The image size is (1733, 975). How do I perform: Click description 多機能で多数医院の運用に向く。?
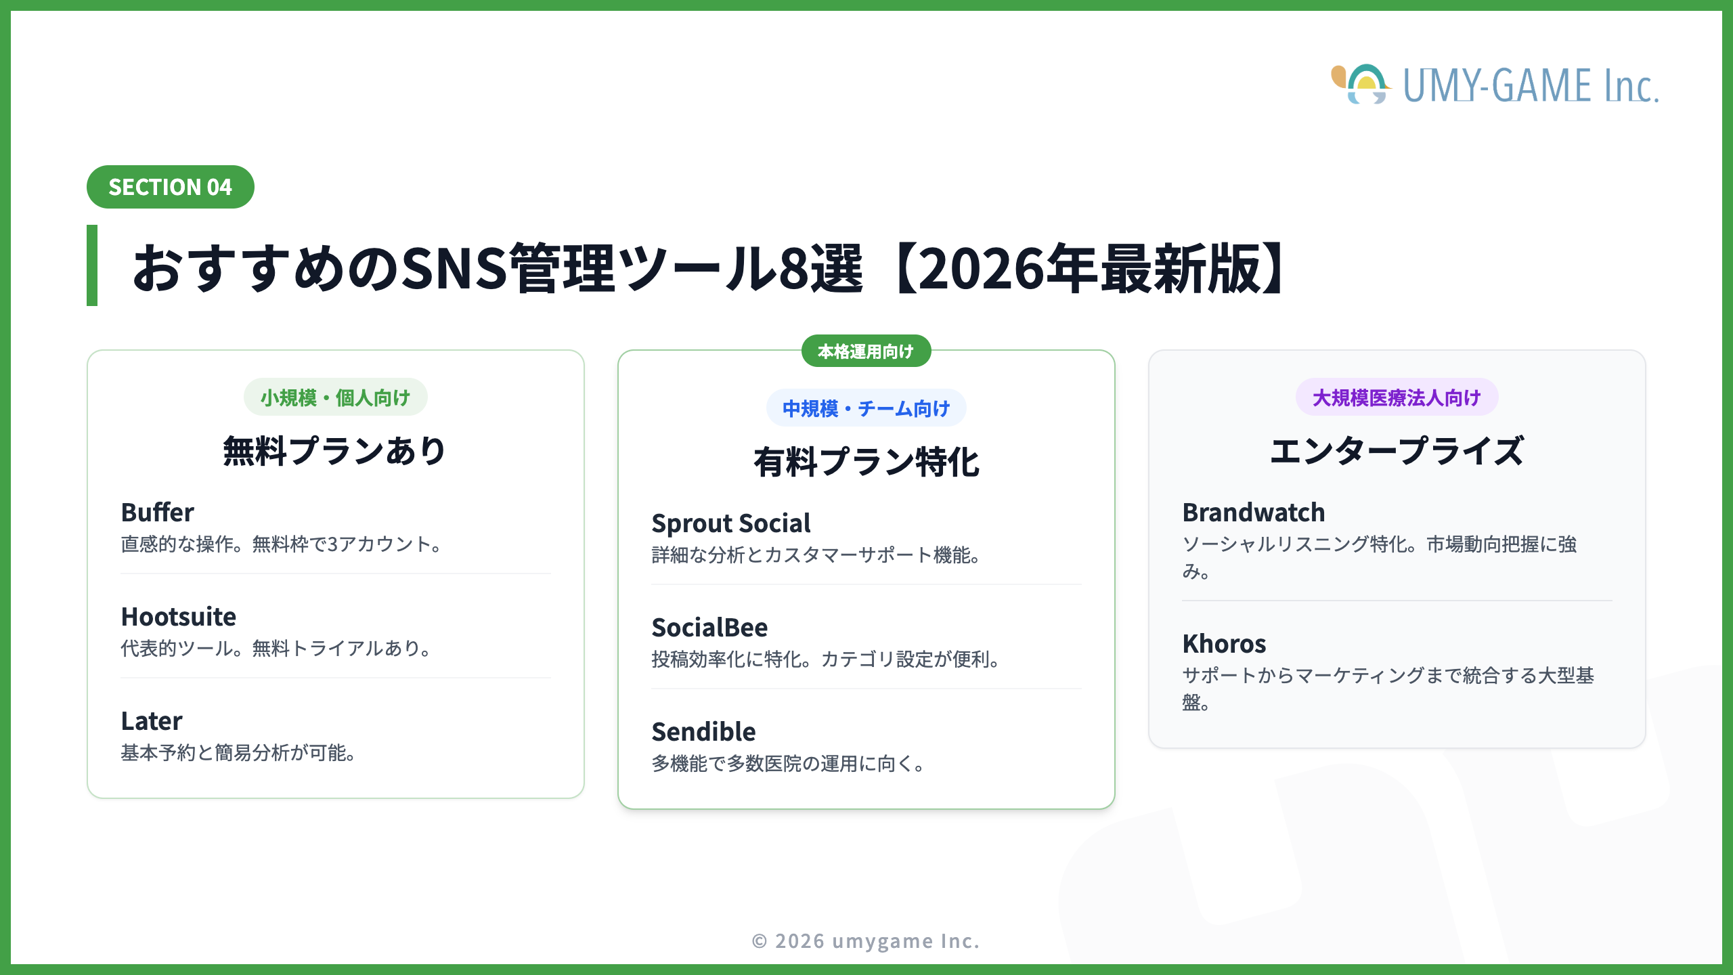(x=789, y=764)
